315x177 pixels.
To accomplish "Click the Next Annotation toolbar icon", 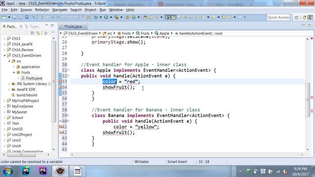I will tap(202, 18).
